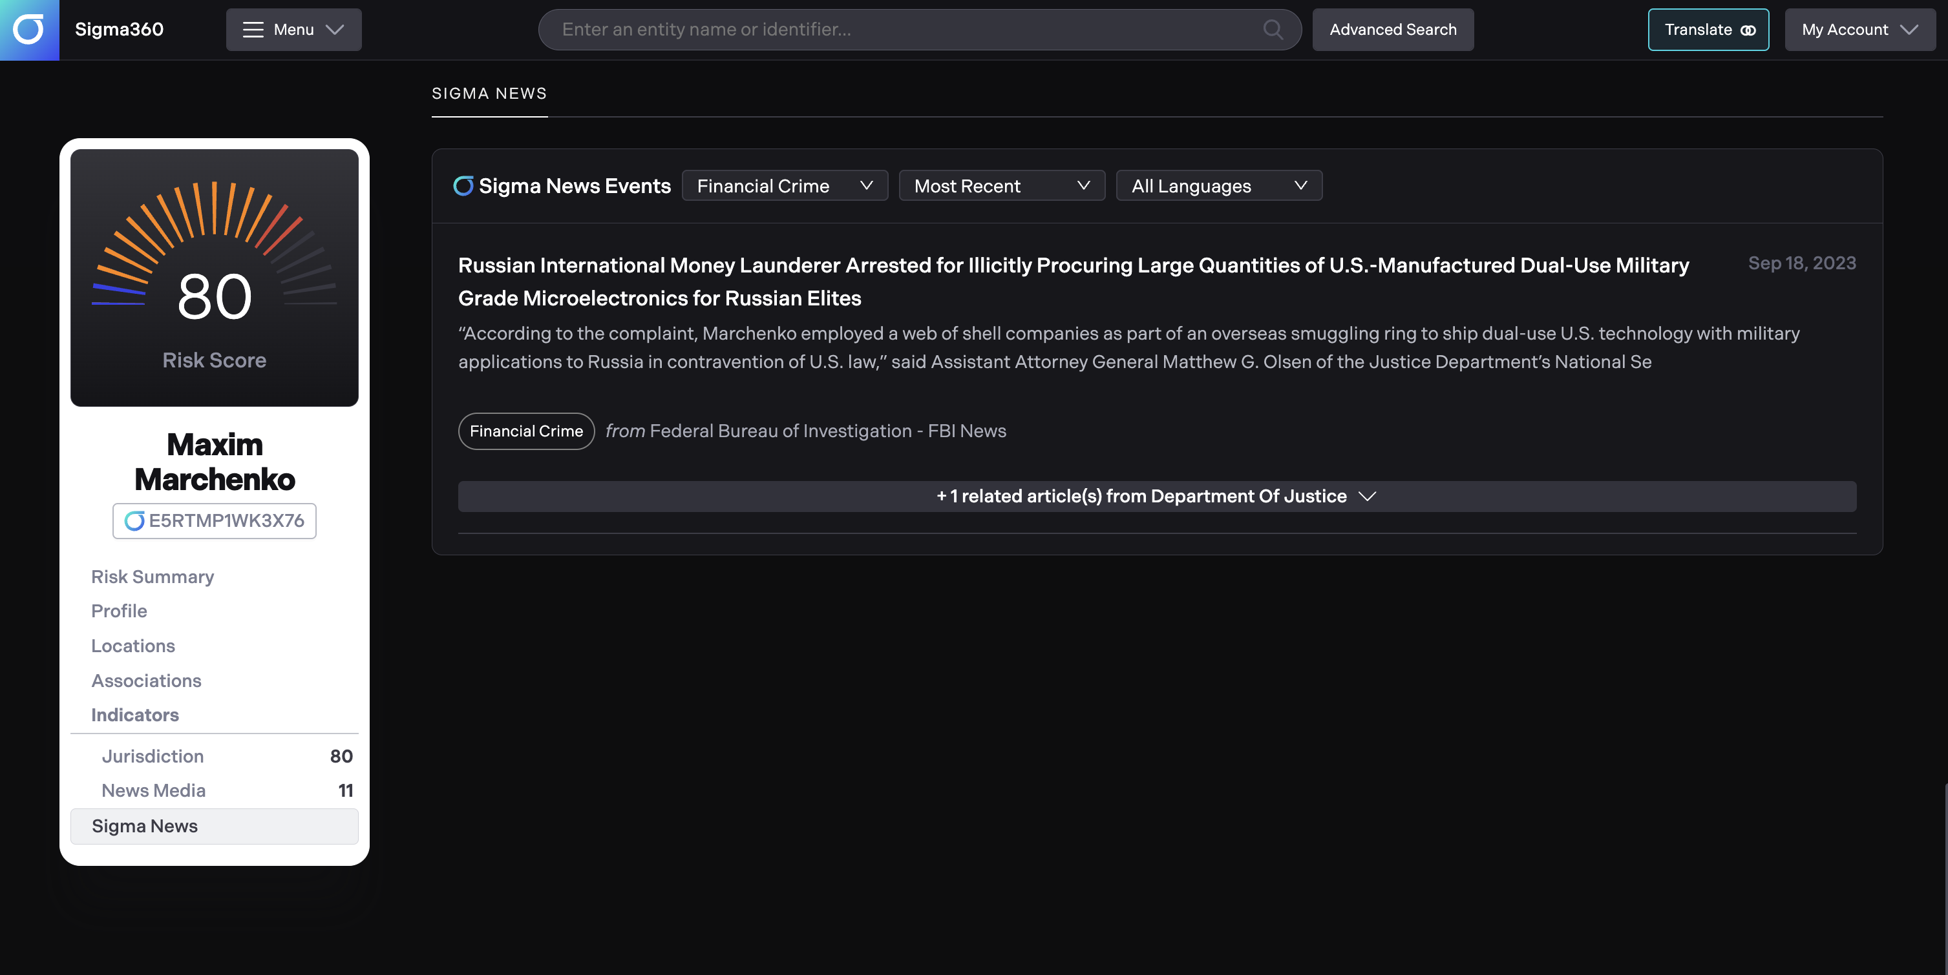Click the Sigma icon beside E5RTMP1WK3X76
The image size is (1948, 975).
pos(134,520)
